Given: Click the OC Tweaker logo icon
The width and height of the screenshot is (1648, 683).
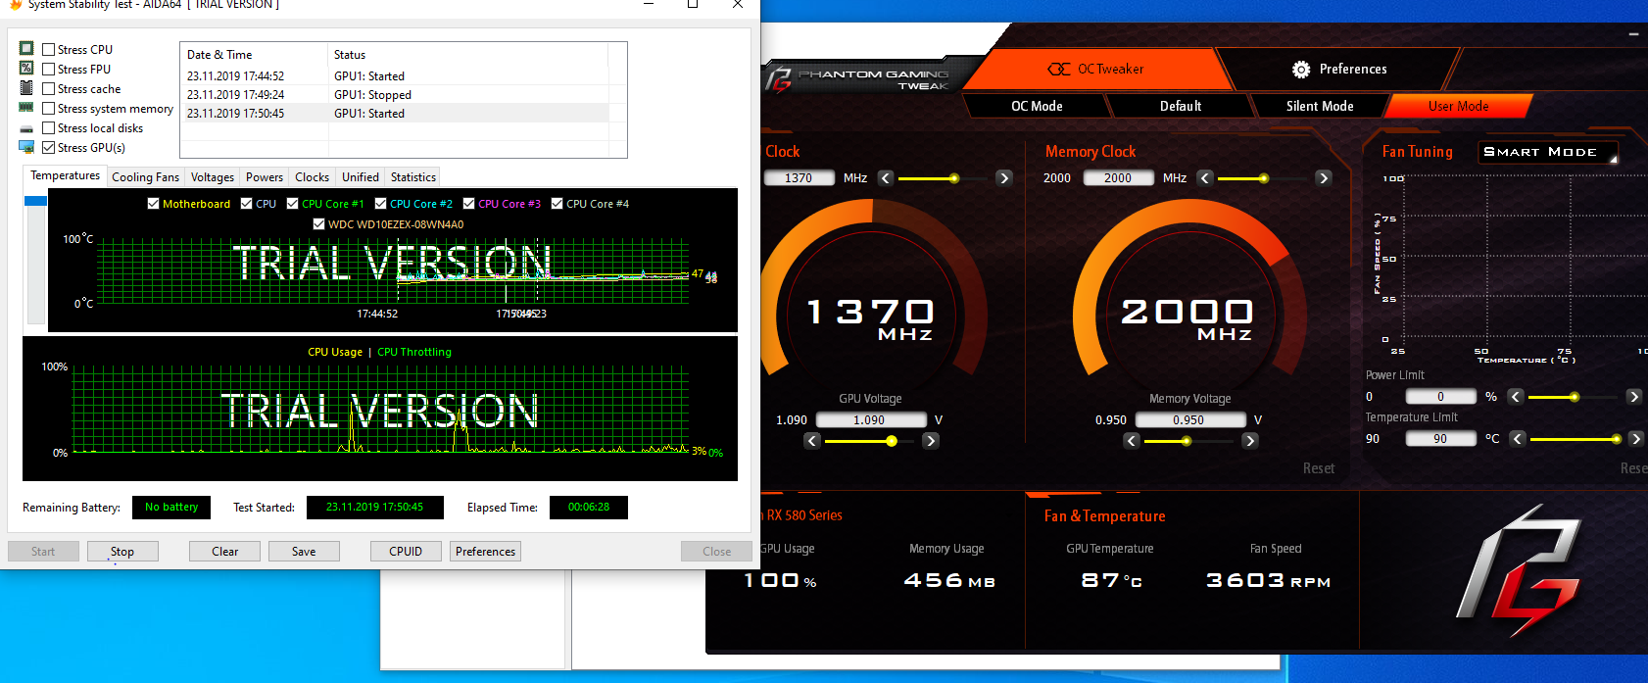Looking at the screenshot, I should pos(1059,69).
